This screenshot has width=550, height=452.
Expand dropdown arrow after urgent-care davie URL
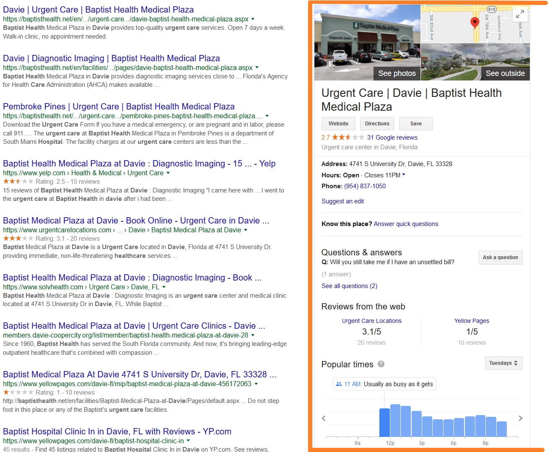click(x=253, y=19)
